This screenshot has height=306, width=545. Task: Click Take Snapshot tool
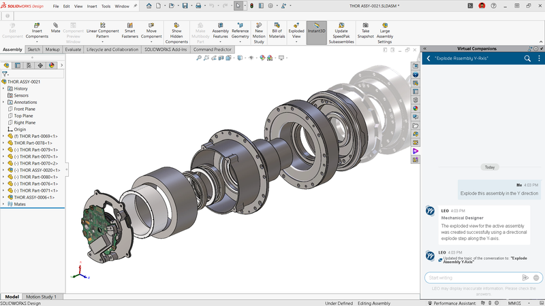tap(366, 31)
